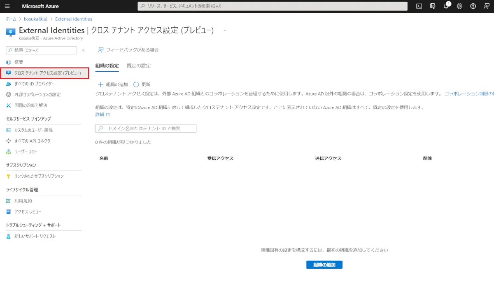
Task: Open the feedback icon in top bar
Action: pos(486,6)
